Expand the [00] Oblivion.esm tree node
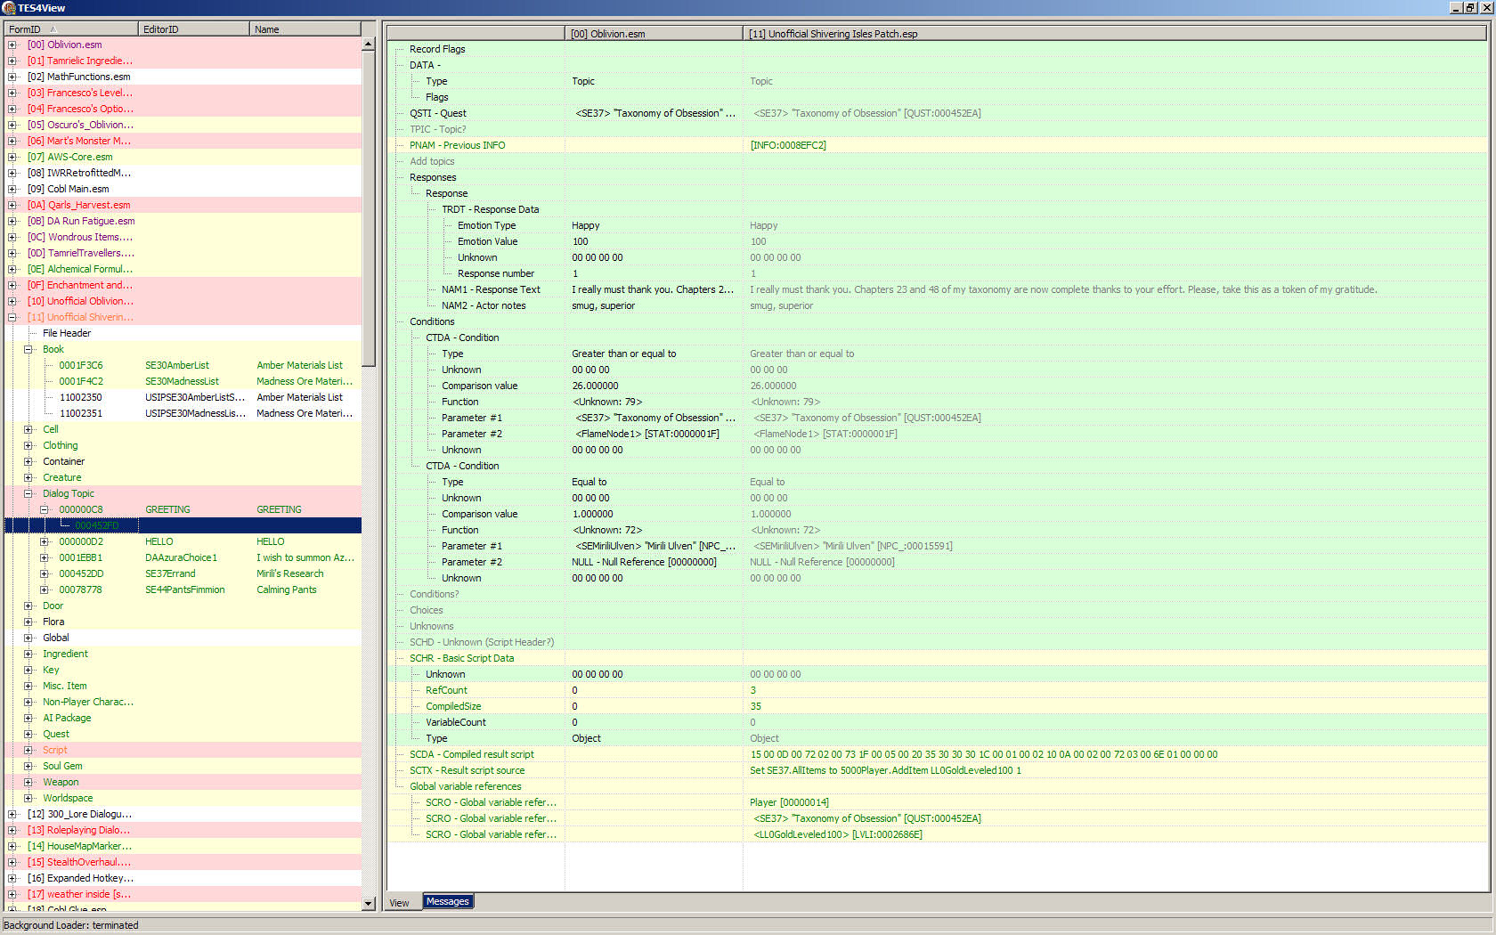Viewport: 1496px width, 935px height. [12, 45]
